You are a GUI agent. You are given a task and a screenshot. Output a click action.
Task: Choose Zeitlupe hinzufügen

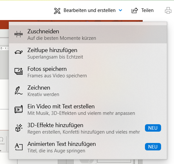pyautogui.click(x=88, y=53)
